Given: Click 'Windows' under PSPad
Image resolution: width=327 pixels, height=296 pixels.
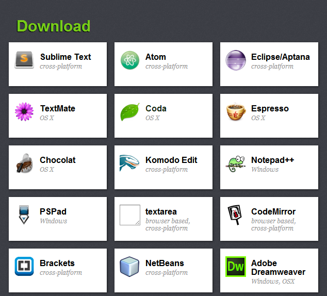Looking at the screenshot, I should tap(54, 221).
